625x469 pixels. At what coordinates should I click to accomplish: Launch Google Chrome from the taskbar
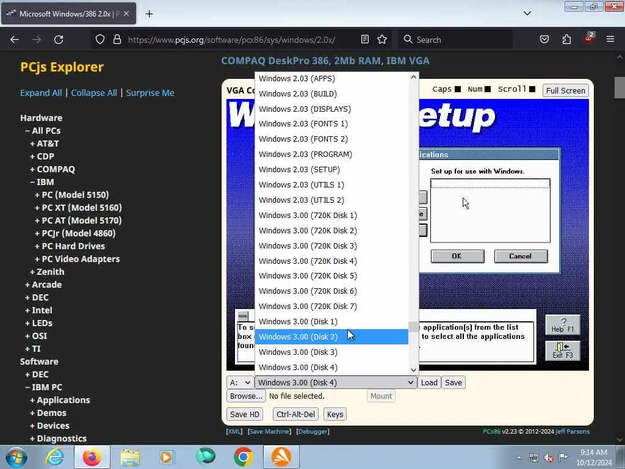pyautogui.click(x=243, y=457)
